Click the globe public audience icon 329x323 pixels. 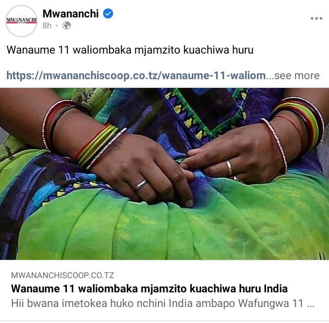tap(67, 26)
